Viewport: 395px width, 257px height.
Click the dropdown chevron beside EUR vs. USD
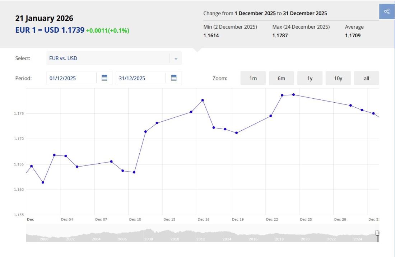tap(176, 59)
